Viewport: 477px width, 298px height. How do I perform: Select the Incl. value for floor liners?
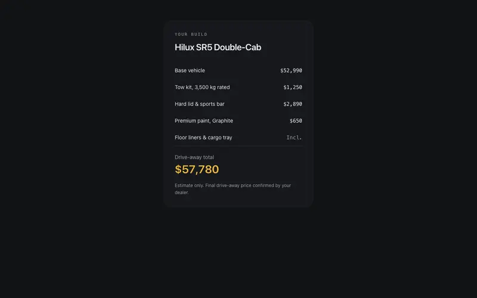pyautogui.click(x=294, y=138)
